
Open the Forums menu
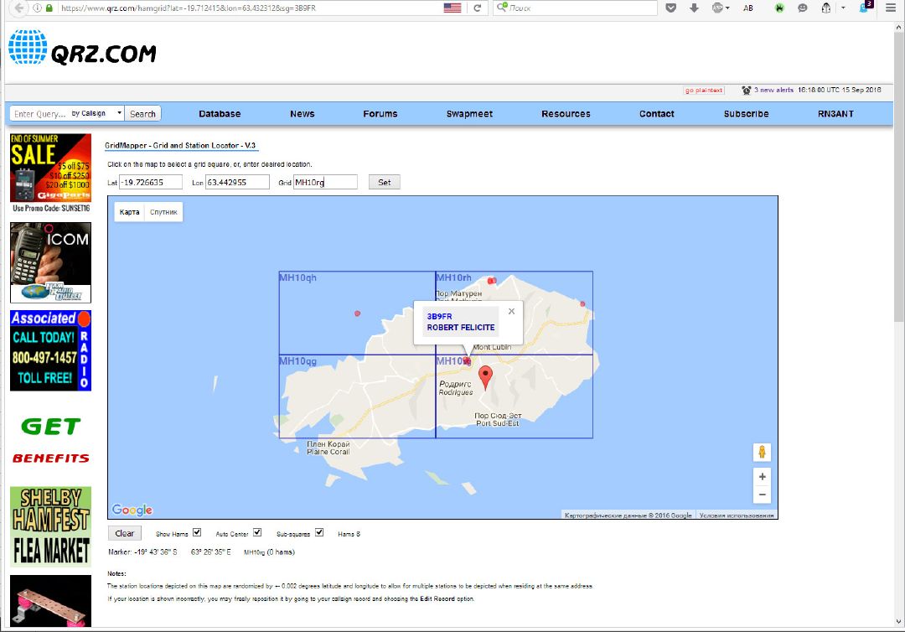(380, 114)
